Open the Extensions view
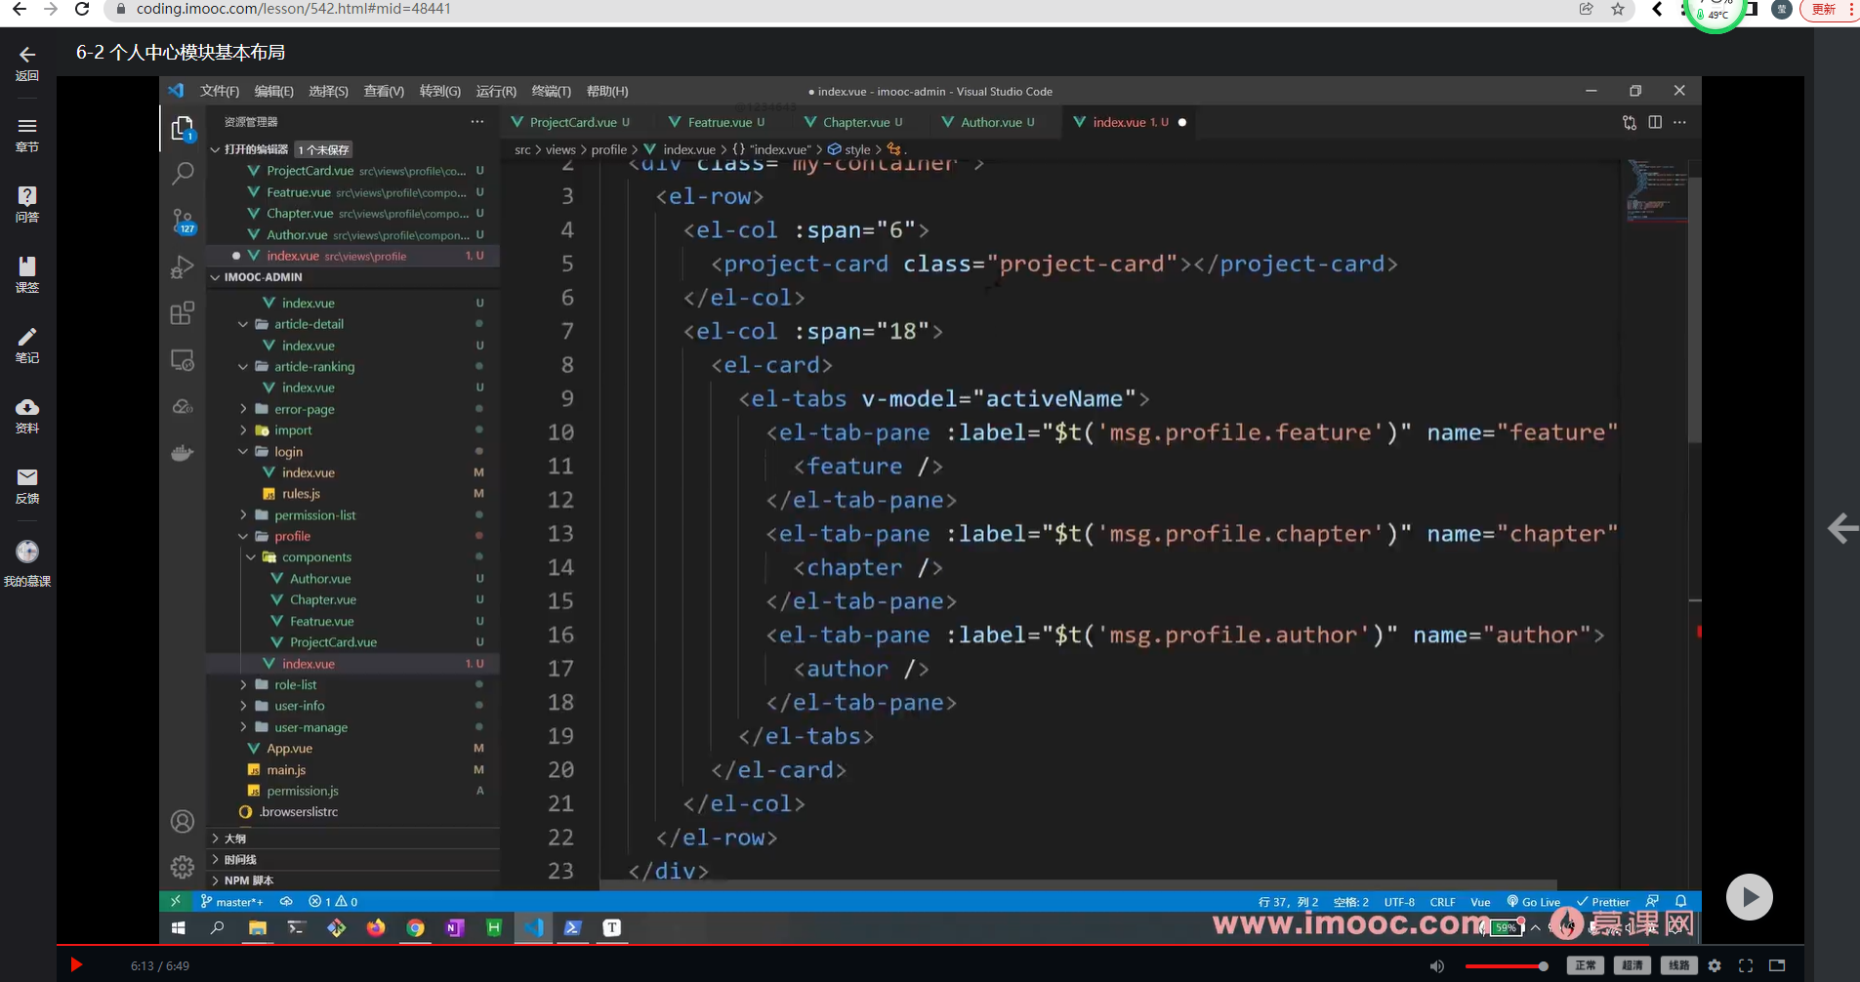The width and height of the screenshot is (1860, 982). (183, 312)
